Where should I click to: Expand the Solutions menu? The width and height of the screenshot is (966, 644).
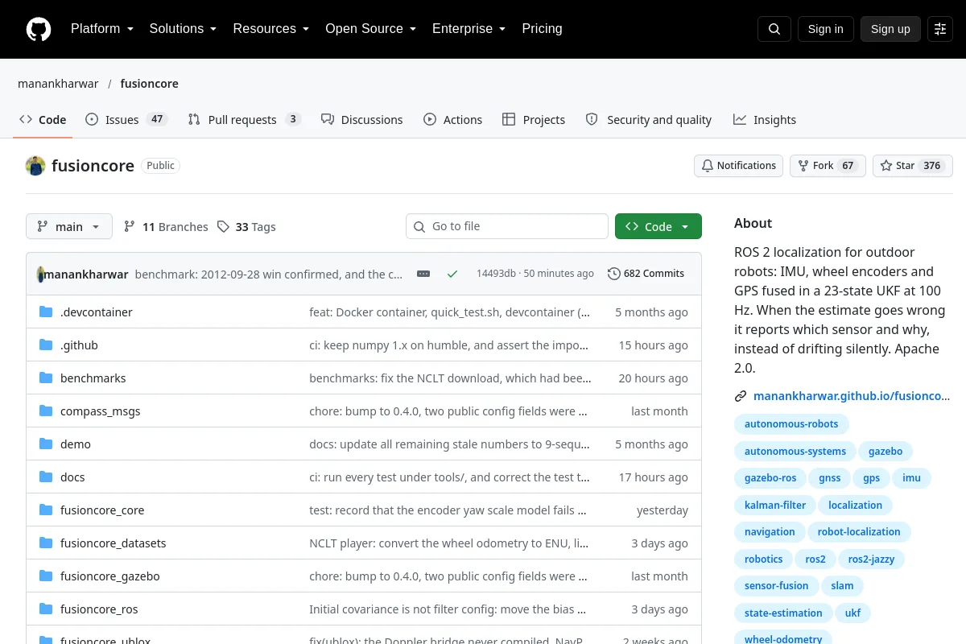183,29
